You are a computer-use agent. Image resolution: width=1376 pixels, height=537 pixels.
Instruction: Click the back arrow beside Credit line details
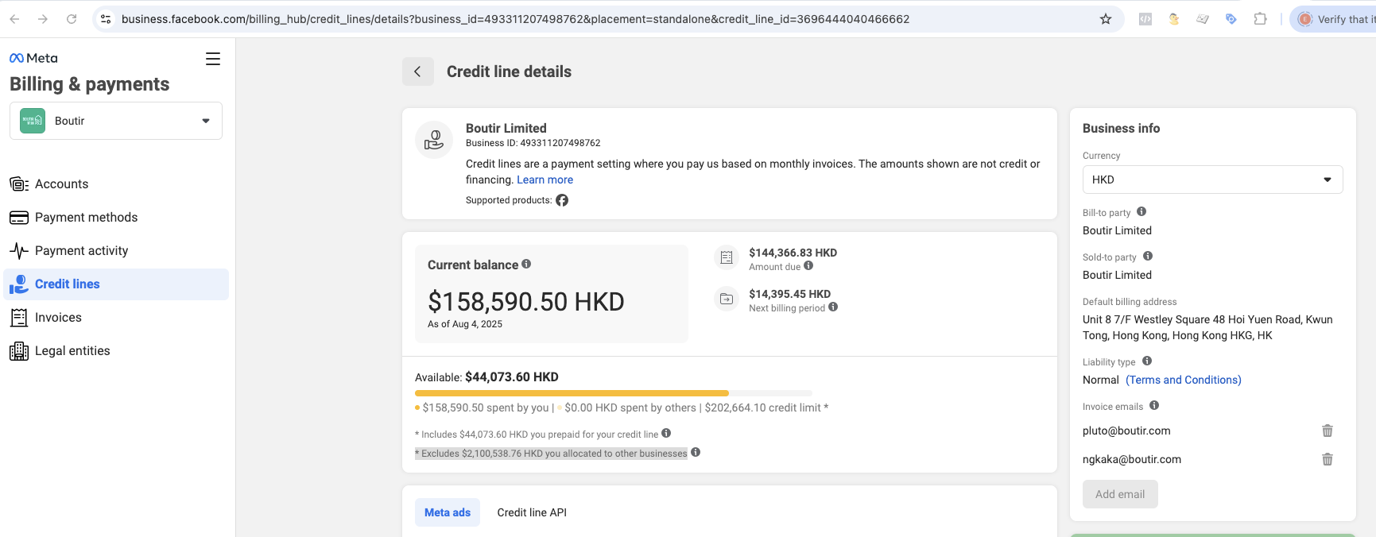pyautogui.click(x=418, y=71)
